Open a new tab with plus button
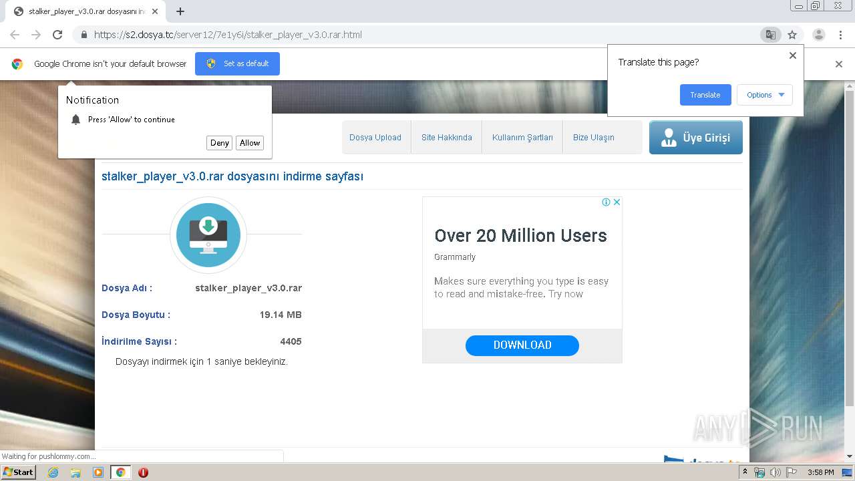This screenshot has height=481, width=855. pyautogui.click(x=180, y=11)
